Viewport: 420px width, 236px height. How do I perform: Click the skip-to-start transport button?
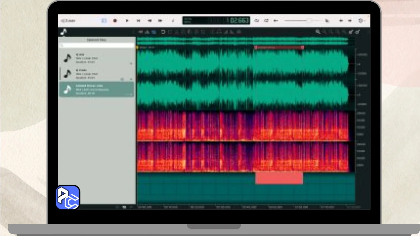(x=138, y=21)
